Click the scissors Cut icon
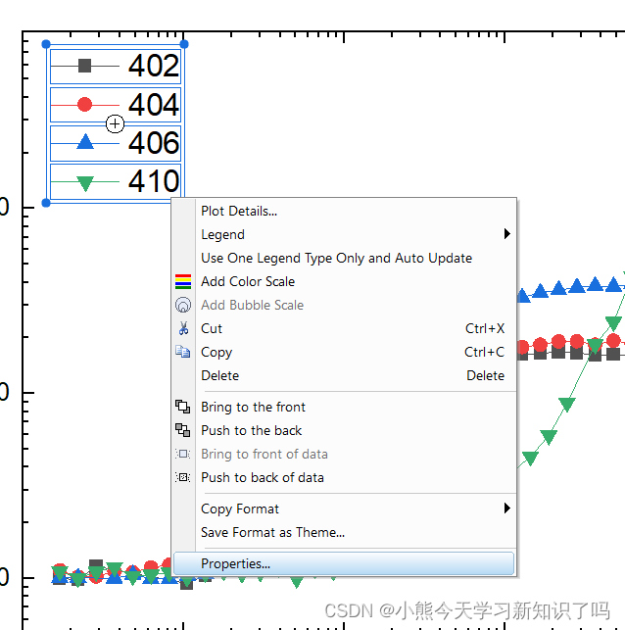 (x=183, y=328)
